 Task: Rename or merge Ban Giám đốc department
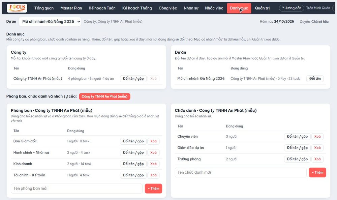pos(133,141)
